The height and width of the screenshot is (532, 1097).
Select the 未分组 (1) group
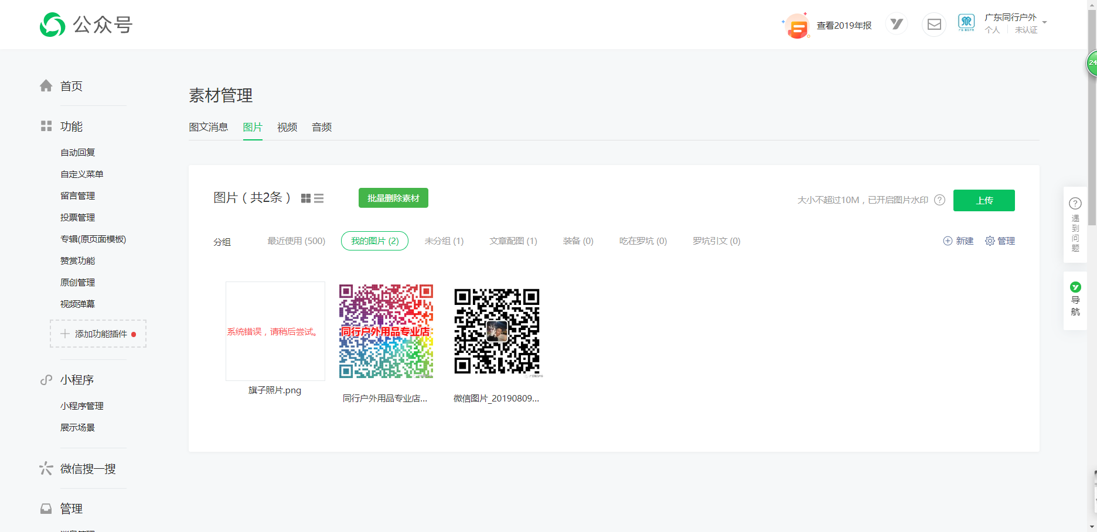click(x=444, y=241)
